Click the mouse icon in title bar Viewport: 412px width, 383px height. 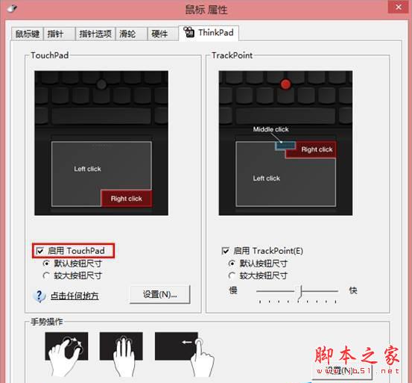coord(13,9)
